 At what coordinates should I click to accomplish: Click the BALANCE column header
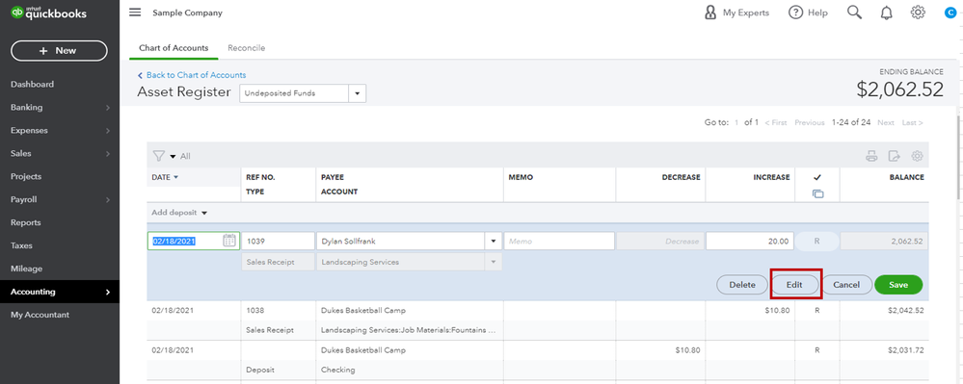(906, 177)
